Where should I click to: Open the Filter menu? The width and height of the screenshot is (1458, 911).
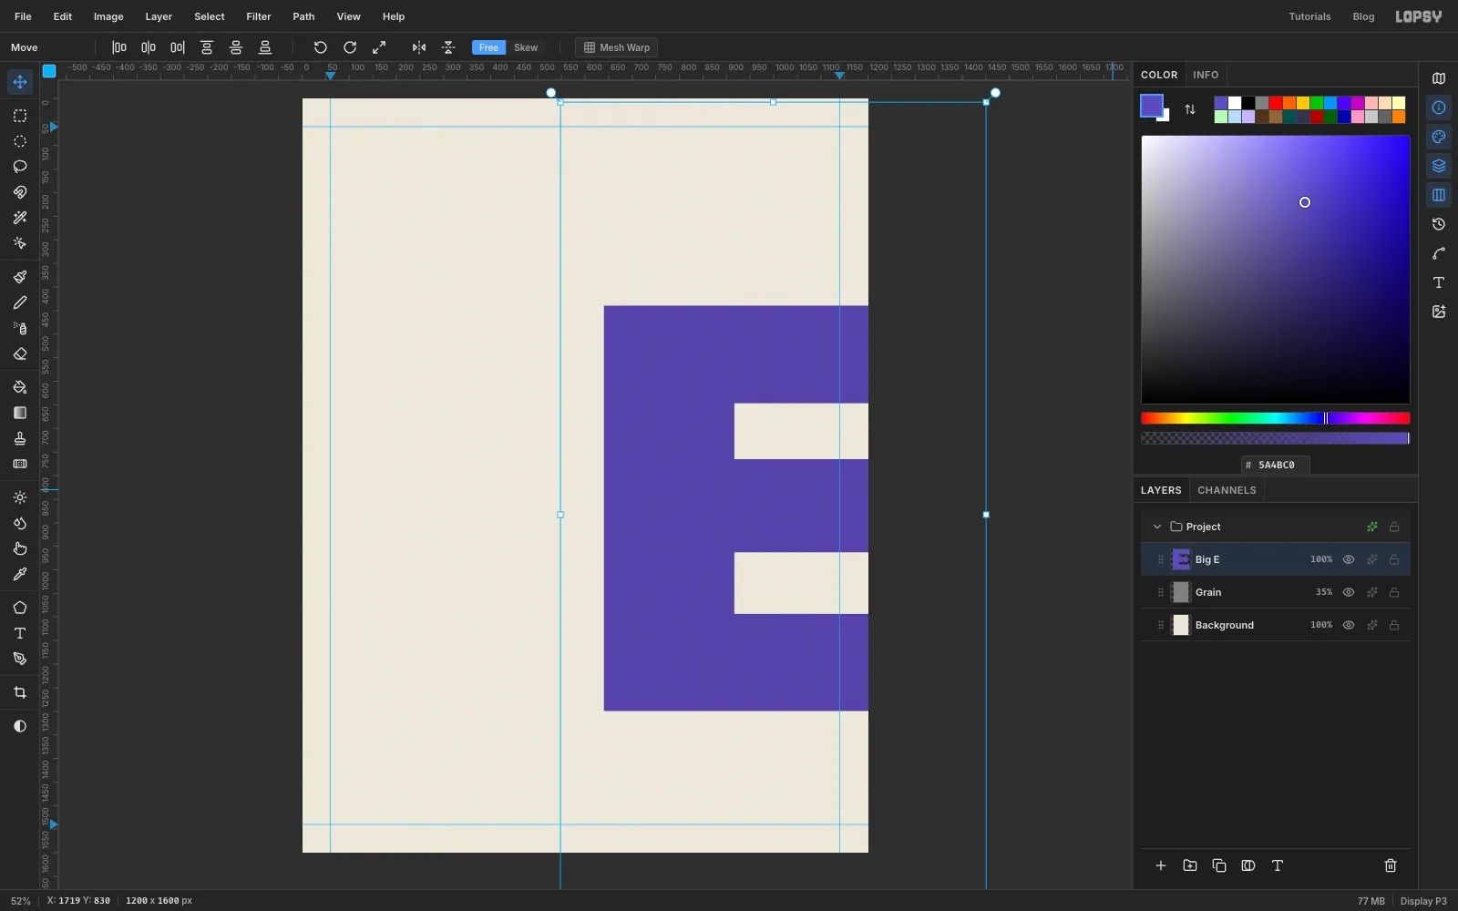pyautogui.click(x=259, y=16)
